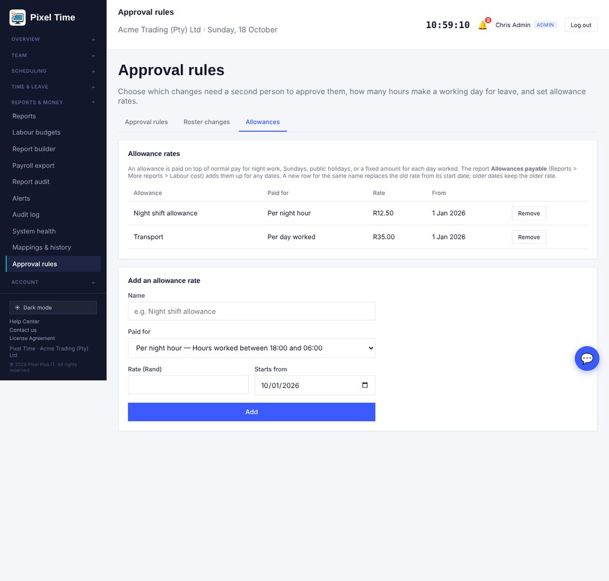The width and height of the screenshot is (609, 581).
Task: Select Approval rules in the sidebar
Action: pyautogui.click(x=53, y=264)
